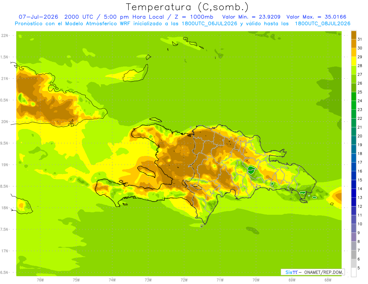
Task: Click the "75W" longitude label
Action: pos(76,280)
